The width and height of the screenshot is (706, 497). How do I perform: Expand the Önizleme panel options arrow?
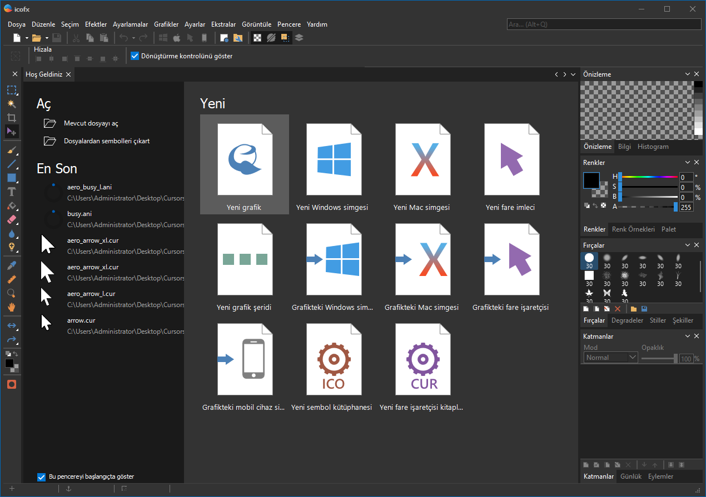687,74
